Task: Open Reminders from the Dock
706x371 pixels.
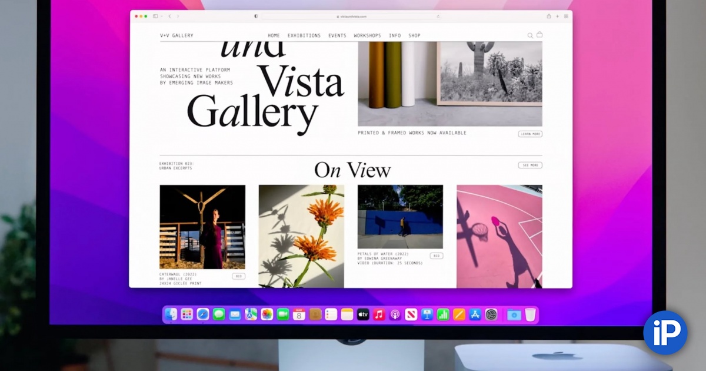Action: 331,314
